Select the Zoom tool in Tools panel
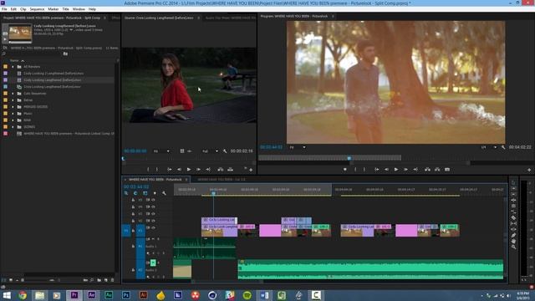 [513, 247]
